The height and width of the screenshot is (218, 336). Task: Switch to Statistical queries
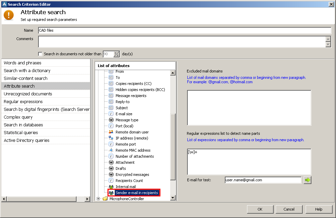[x=45, y=132]
